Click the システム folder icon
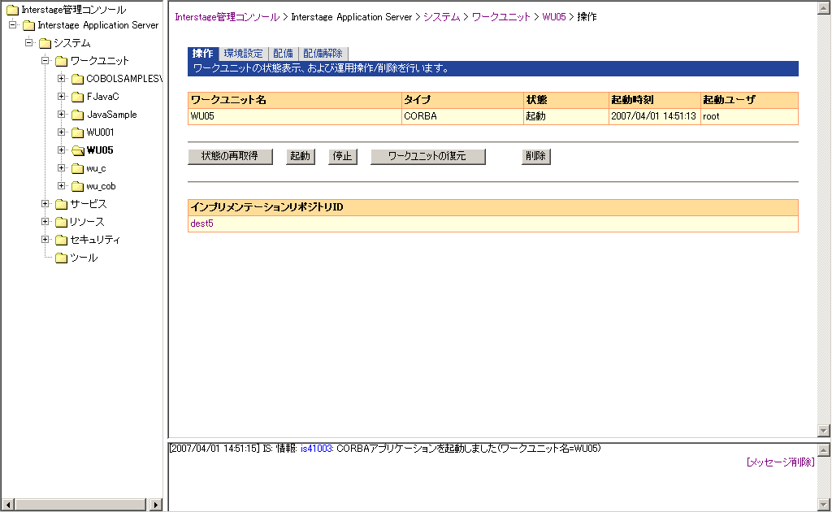The width and height of the screenshot is (832, 512). click(x=45, y=43)
